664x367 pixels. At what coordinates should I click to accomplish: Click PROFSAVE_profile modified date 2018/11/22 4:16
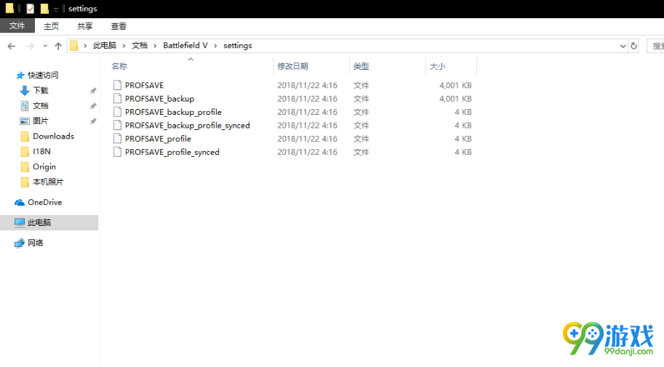(308, 139)
